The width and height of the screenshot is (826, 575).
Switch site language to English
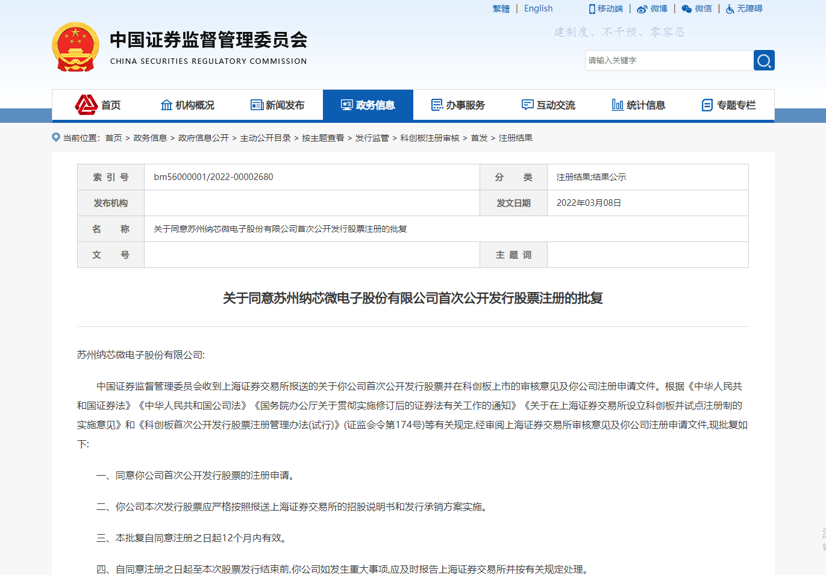(x=538, y=8)
